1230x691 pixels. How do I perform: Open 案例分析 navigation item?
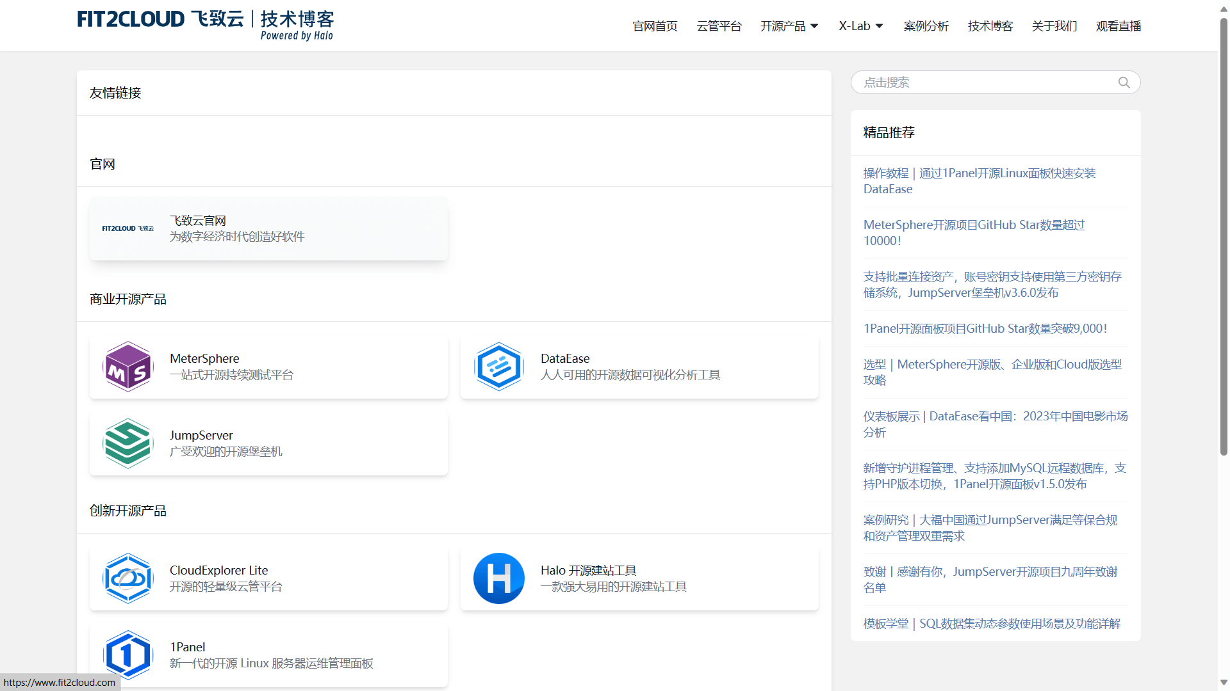click(926, 26)
